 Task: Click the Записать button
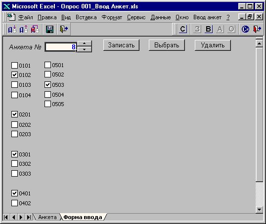coord(121,45)
